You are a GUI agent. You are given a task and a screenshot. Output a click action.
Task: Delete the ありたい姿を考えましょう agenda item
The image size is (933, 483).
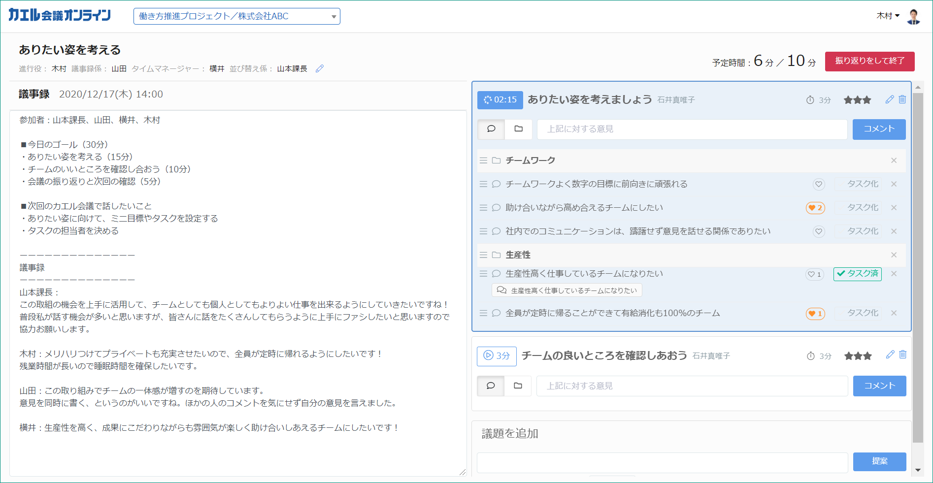pos(902,99)
